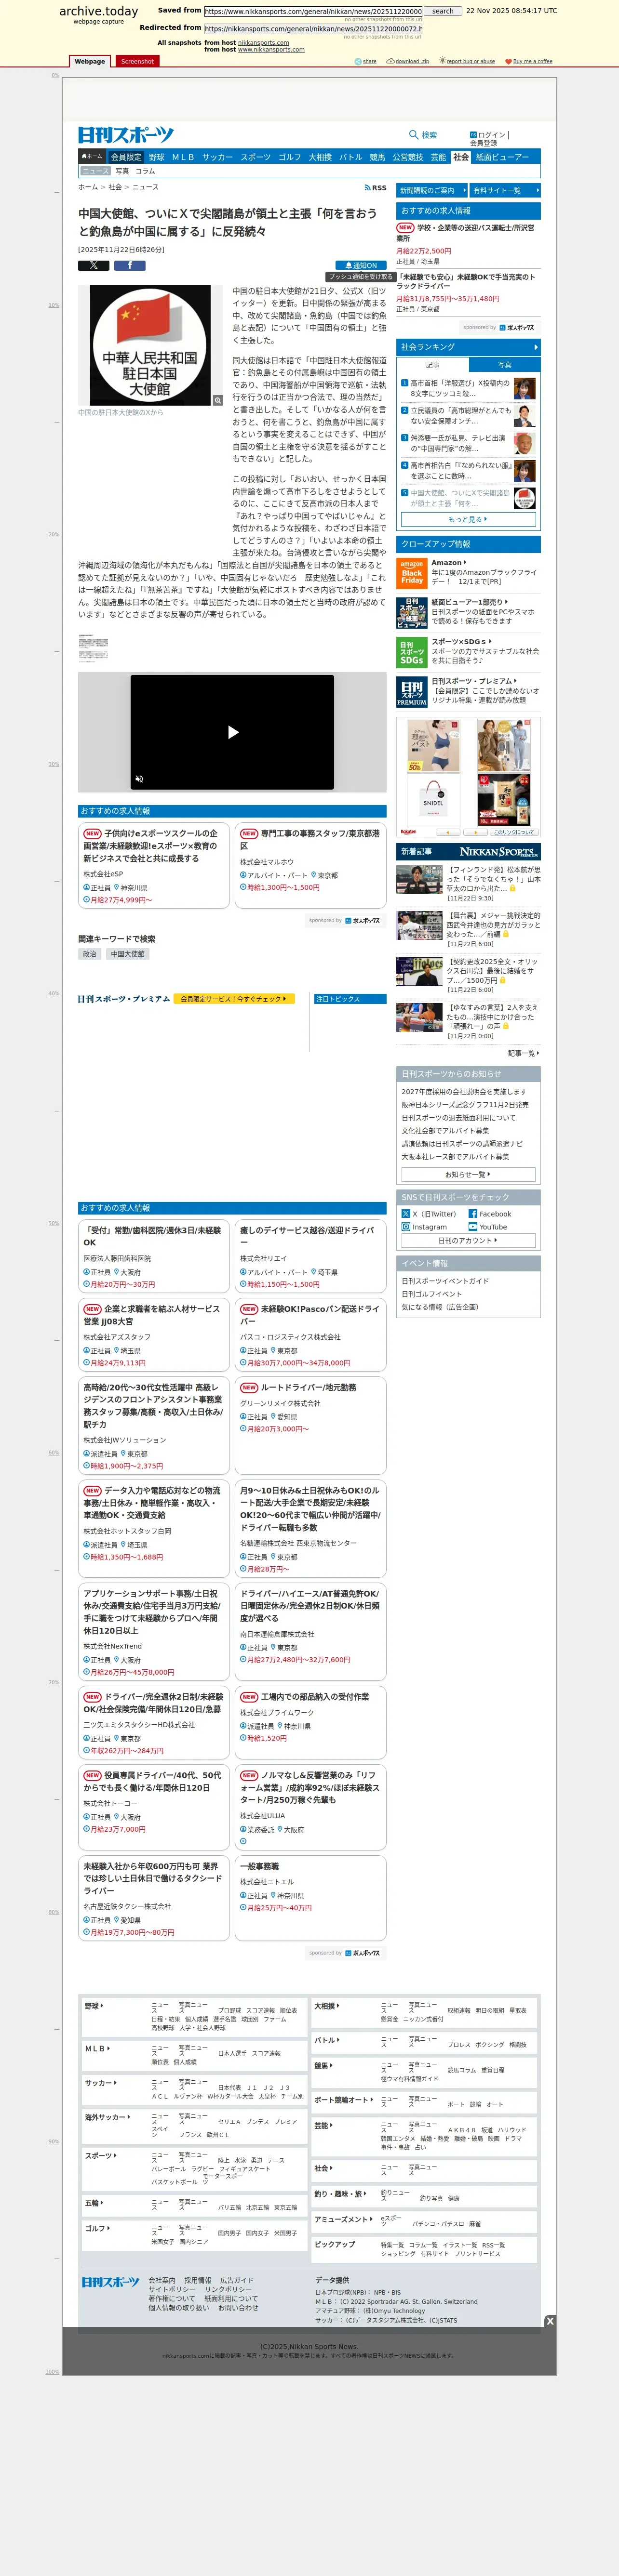Open 記事一覧 list of new articles
This screenshot has width=619, height=2576.
(524, 1053)
